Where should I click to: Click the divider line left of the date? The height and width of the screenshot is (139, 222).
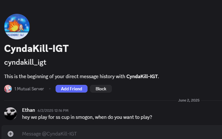(90, 100)
